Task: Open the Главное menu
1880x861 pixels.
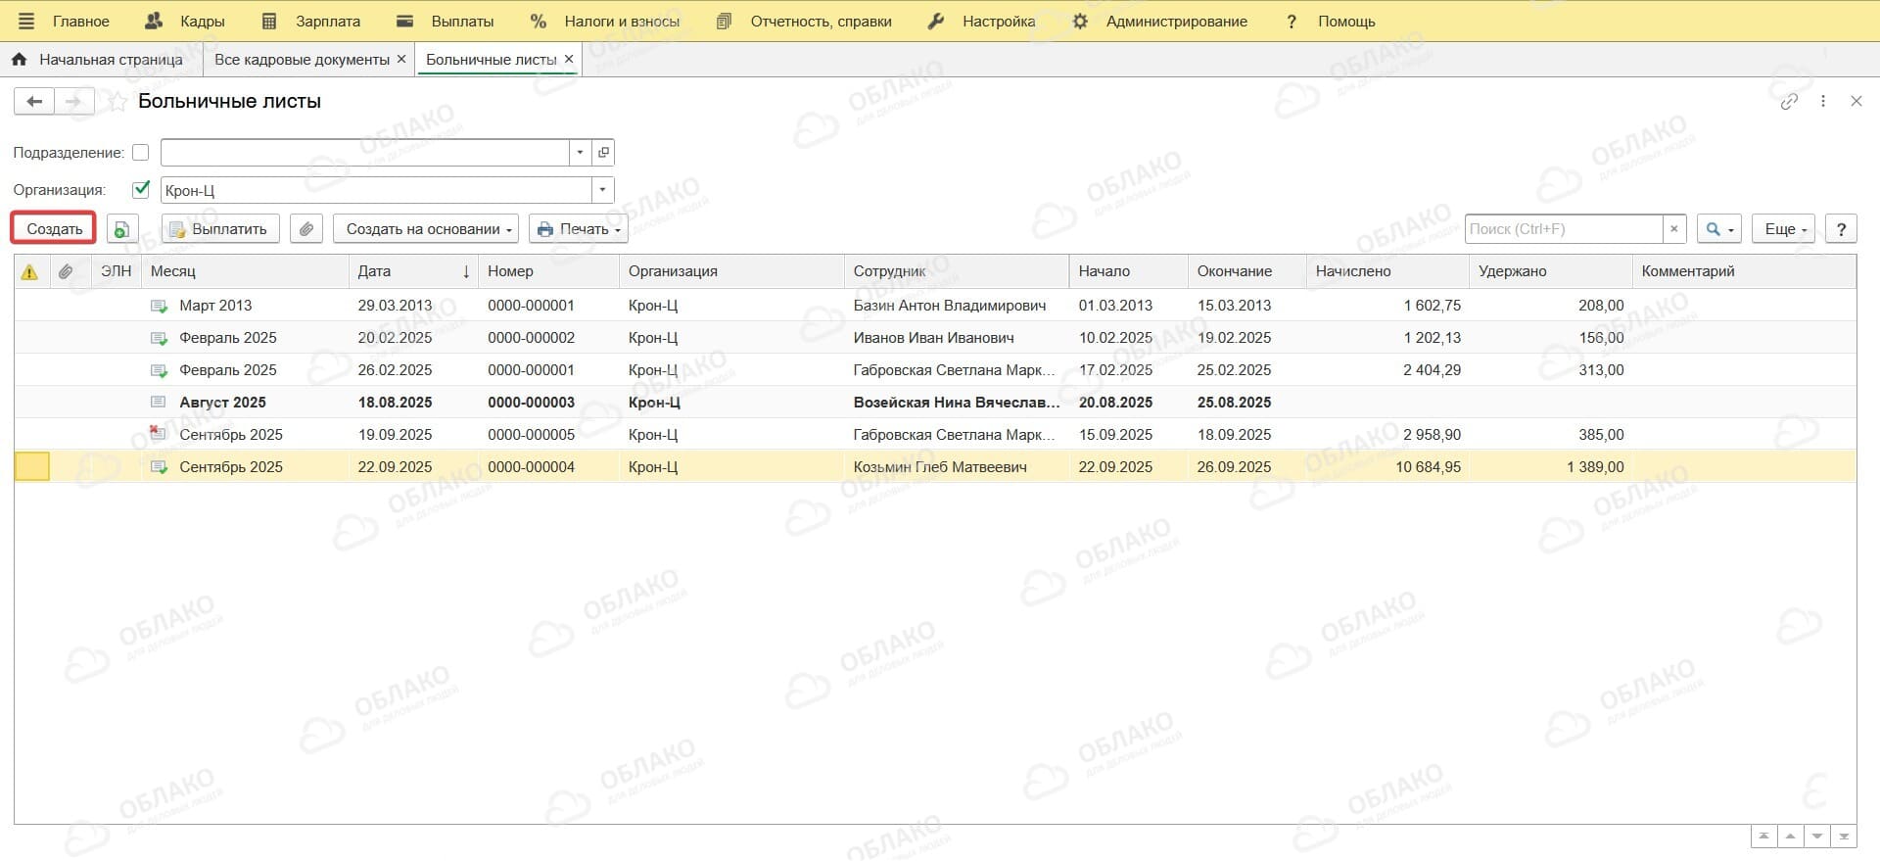Action: point(81,21)
